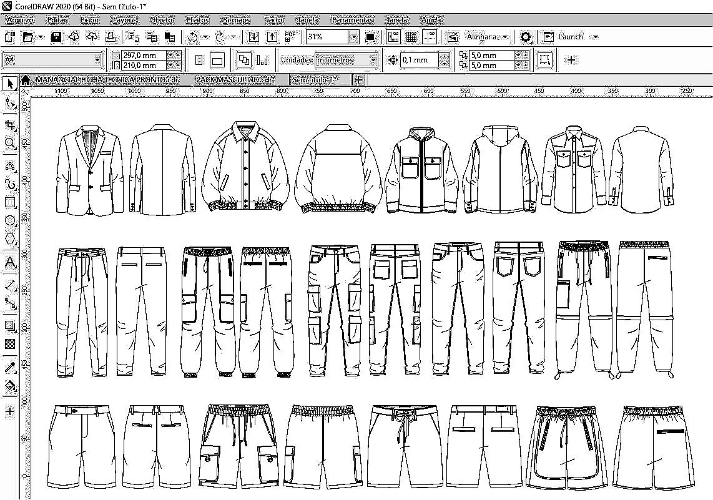
Task: Open the Texto menu
Action: (x=273, y=20)
